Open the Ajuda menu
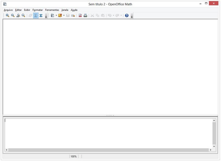 74,10
